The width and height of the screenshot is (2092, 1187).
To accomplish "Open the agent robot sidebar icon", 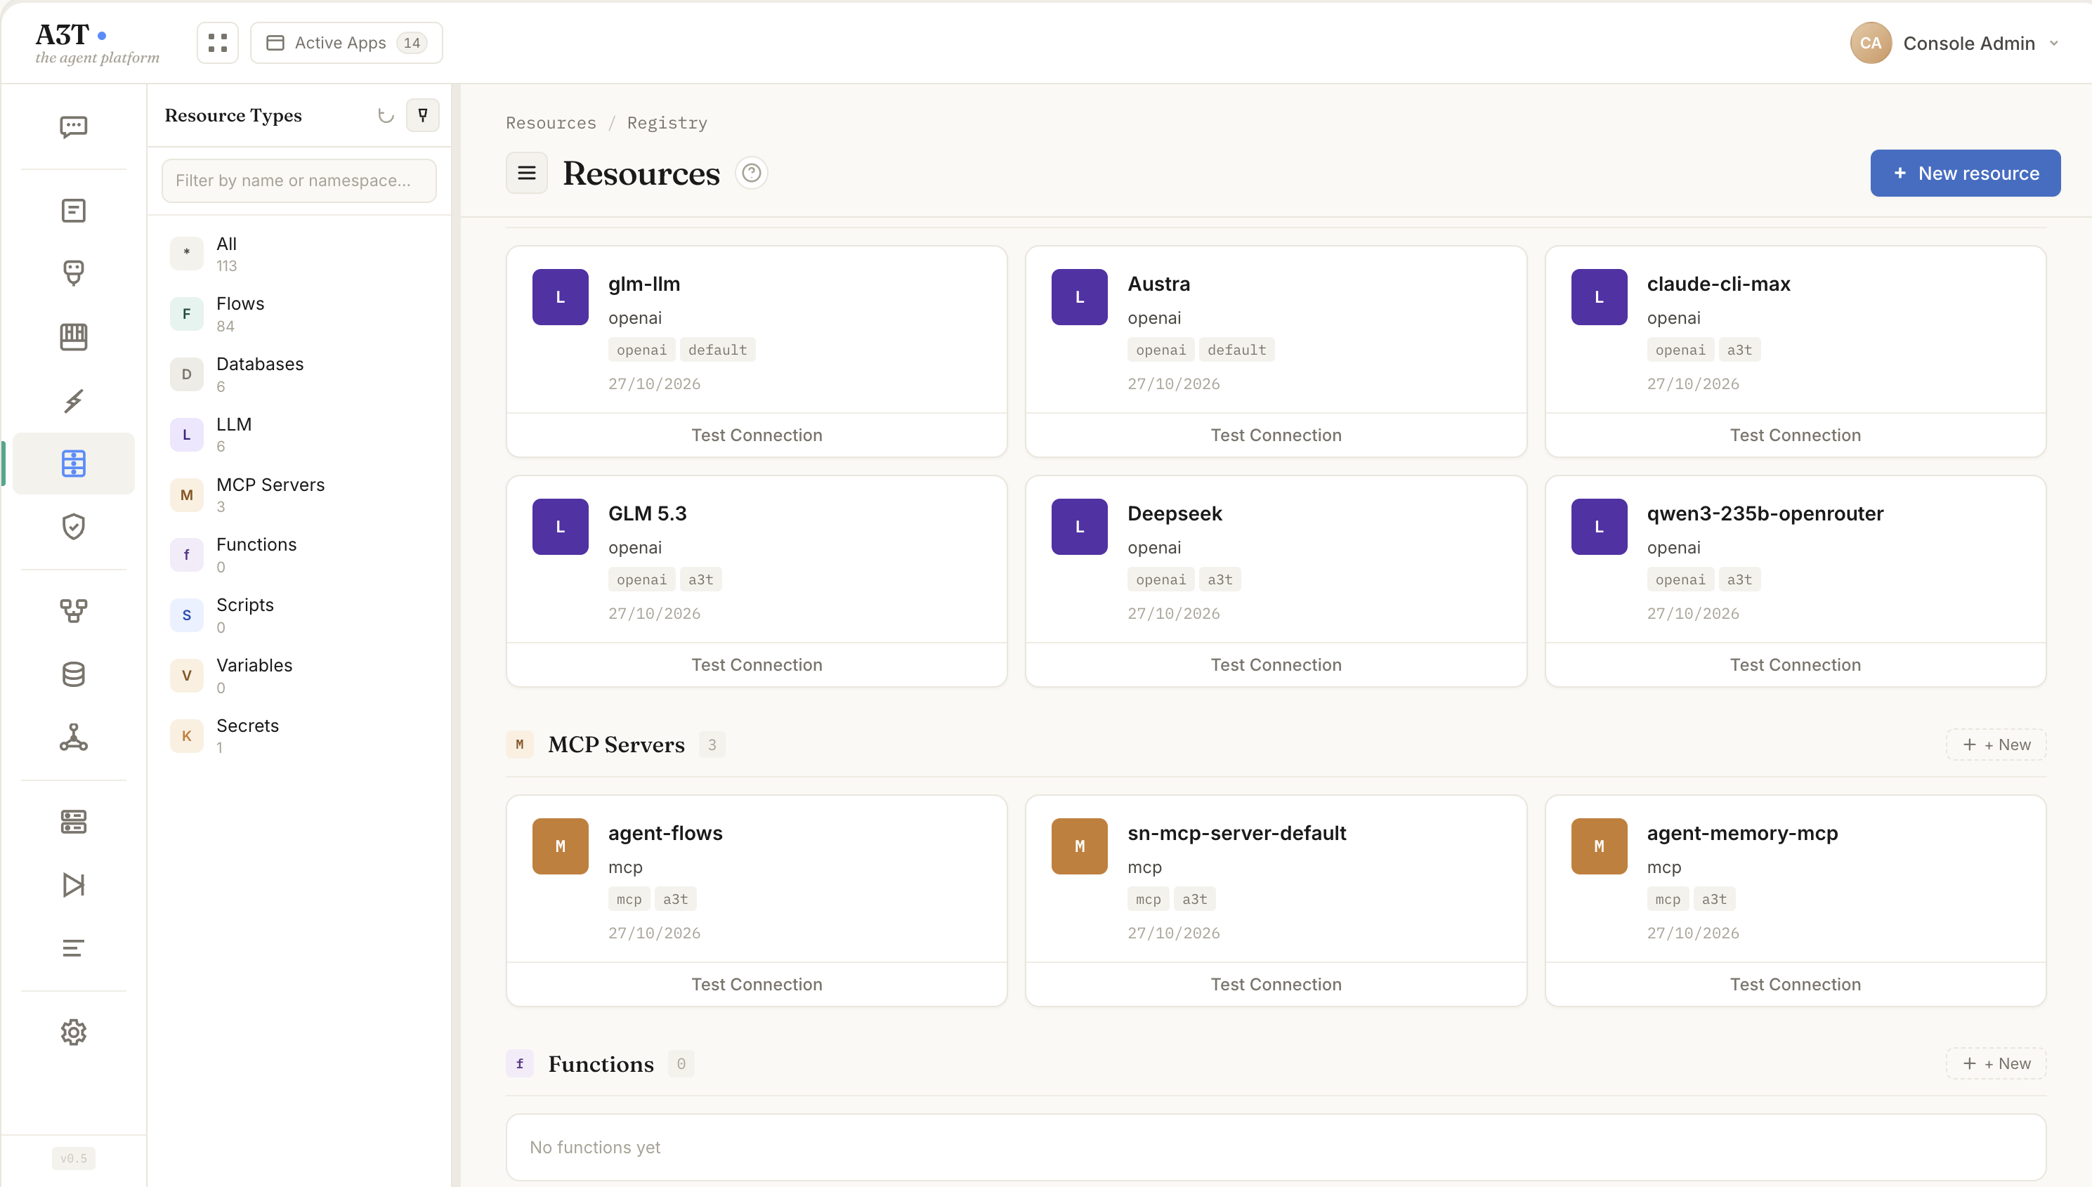I will (x=73, y=273).
